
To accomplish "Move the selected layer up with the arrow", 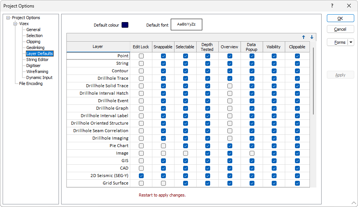I will (x=304, y=37).
